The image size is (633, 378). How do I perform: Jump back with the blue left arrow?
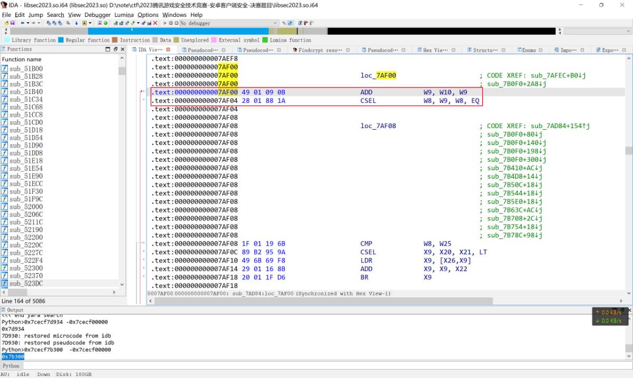(x=22, y=23)
